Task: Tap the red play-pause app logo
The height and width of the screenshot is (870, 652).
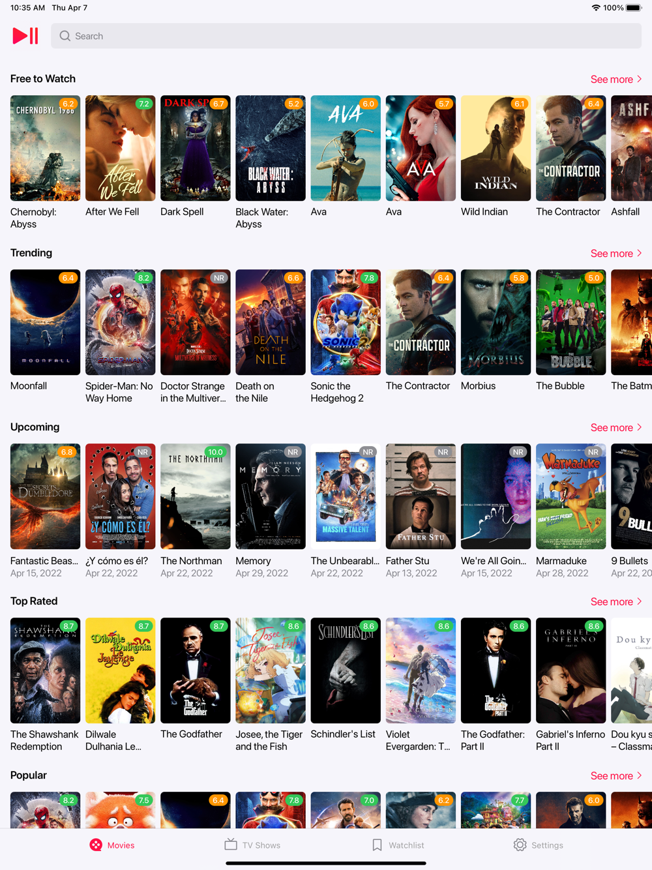Action: tap(25, 36)
